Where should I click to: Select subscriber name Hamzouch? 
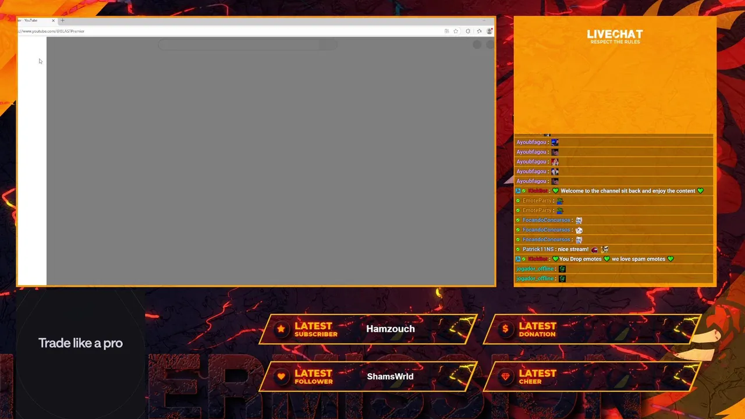point(391,329)
